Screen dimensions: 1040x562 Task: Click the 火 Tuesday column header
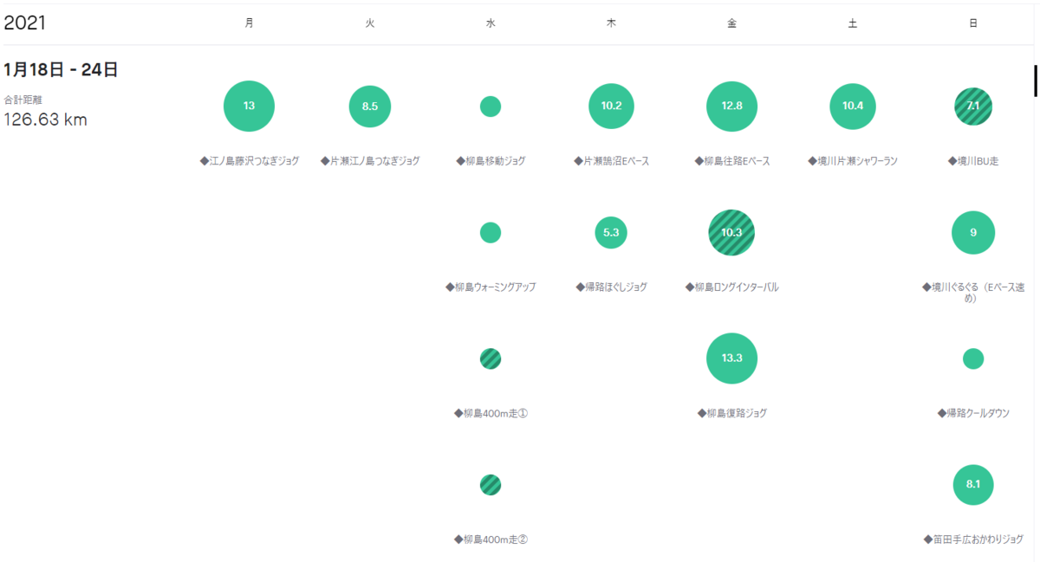pyautogui.click(x=370, y=24)
